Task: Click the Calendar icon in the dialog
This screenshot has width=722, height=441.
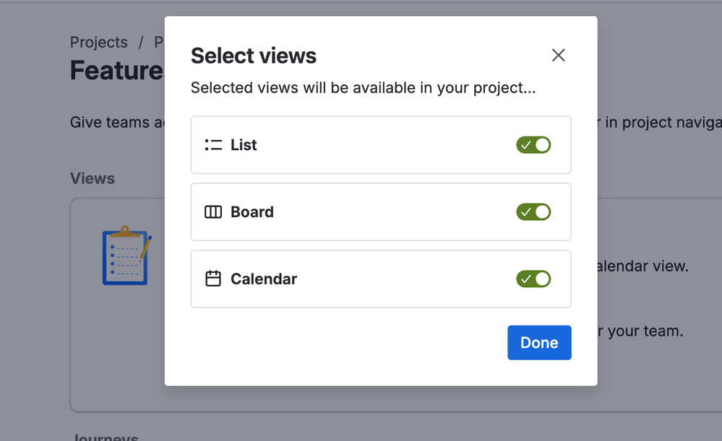Action: coord(213,279)
